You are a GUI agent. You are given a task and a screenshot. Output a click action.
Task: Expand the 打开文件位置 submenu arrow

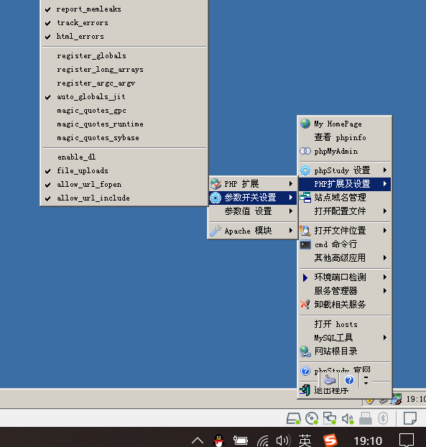385,231
